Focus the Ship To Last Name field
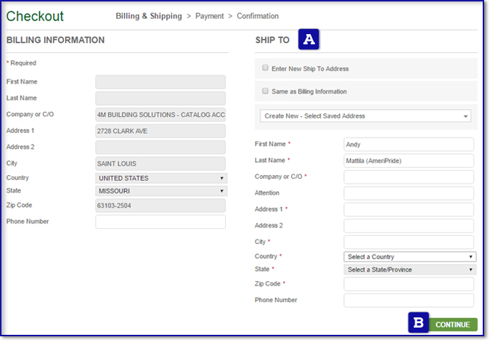Viewport: 490px width, 345px height. pyautogui.click(x=409, y=161)
